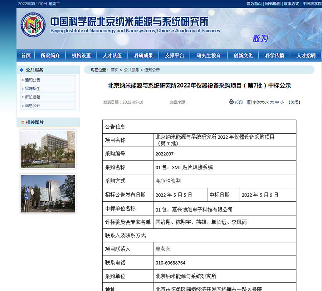Open the first building photo thumbnail

[x=48, y=149]
